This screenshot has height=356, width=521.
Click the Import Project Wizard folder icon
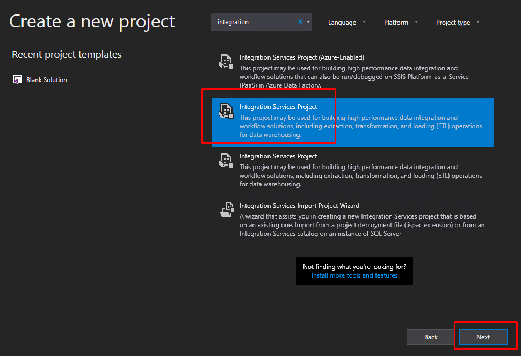tap(226, 210)
